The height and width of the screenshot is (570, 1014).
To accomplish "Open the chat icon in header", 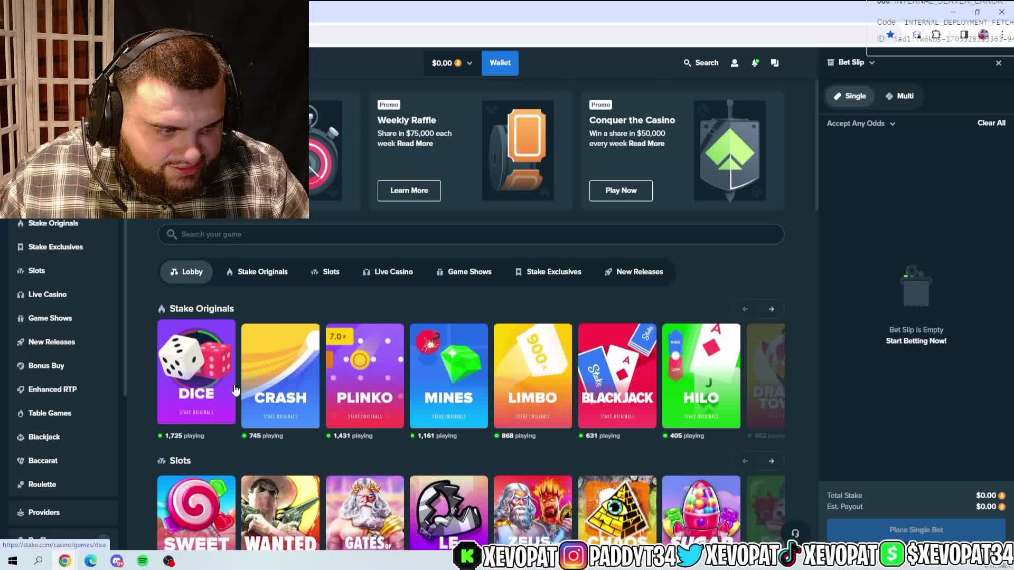I will point(775,63).
